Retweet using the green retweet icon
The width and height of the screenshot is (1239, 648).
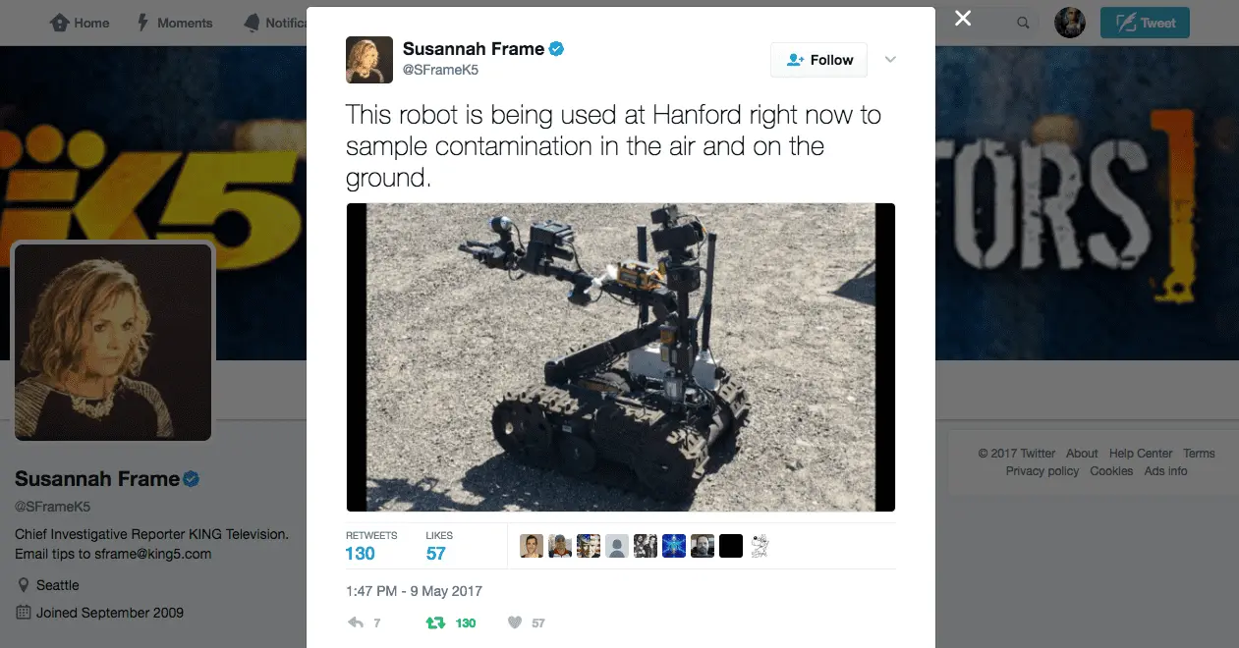(x=435, y=622)
